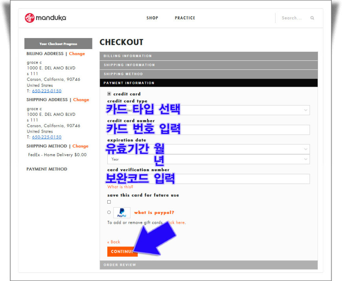Click Change next to Shipping Address

pos(81,100)
